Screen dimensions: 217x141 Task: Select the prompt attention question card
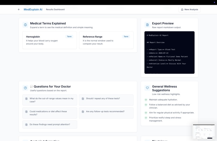(50, 124)
